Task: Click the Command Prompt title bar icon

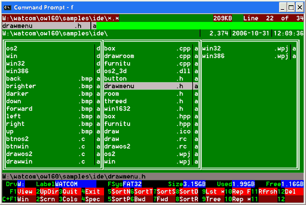Action: point(6,7)
